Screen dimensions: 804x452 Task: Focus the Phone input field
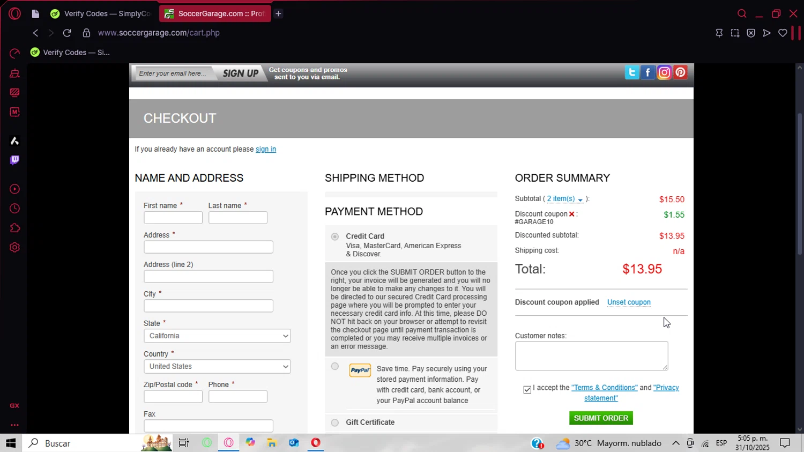tap(238, 397)
